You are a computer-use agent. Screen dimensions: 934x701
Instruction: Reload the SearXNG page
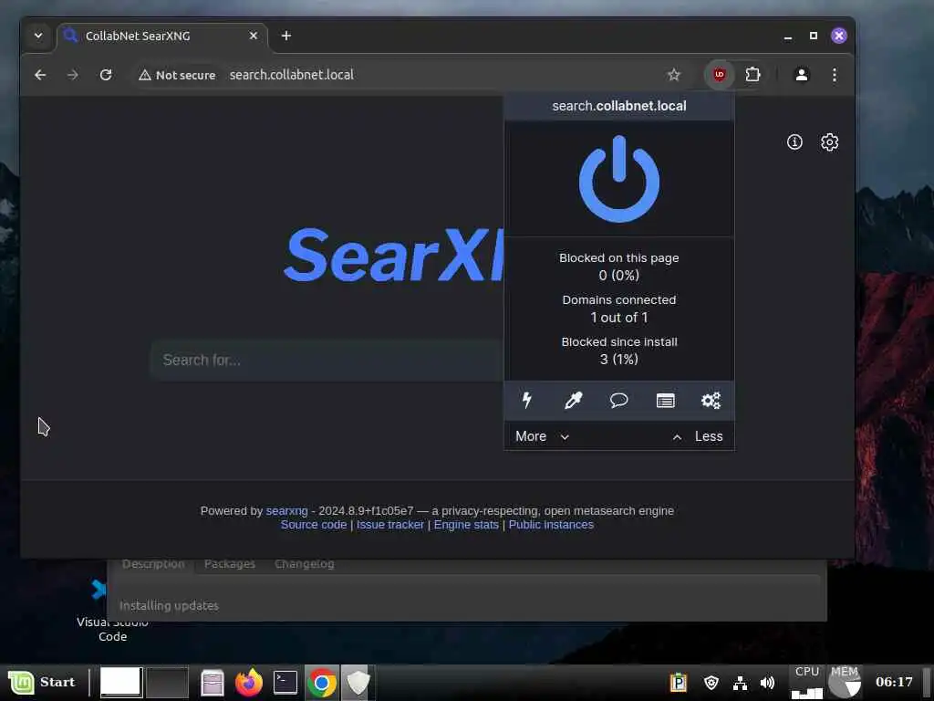pos(106,75)
